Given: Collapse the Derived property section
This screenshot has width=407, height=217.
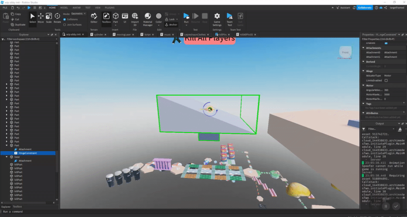Looking at the screenshot, I should tap(363, 62).
